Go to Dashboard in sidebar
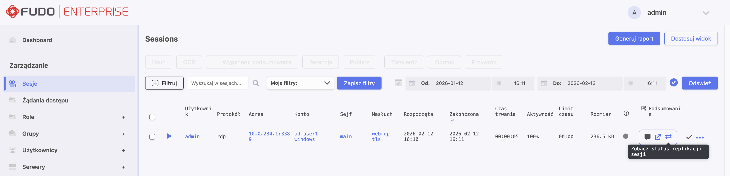 click(x=37, y=40)
